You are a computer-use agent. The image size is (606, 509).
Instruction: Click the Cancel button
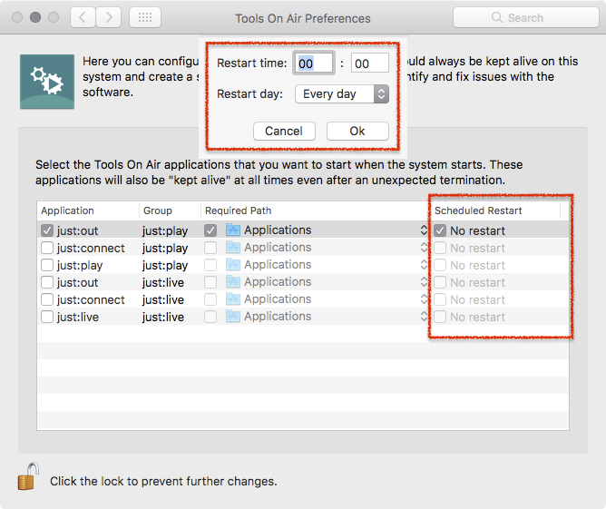[x=284, y=131]
